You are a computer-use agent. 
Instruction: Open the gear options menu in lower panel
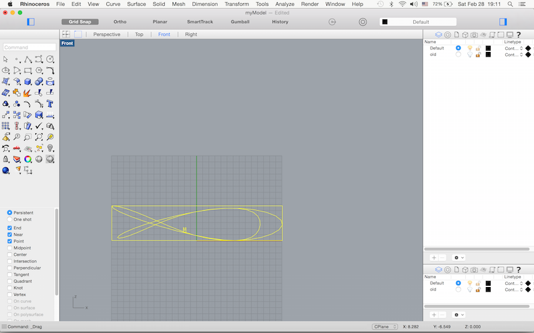[x=459, y=314]
